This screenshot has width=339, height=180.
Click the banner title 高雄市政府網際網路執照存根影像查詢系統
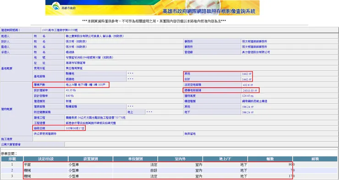pyautogui.click(x=208, y=11)
